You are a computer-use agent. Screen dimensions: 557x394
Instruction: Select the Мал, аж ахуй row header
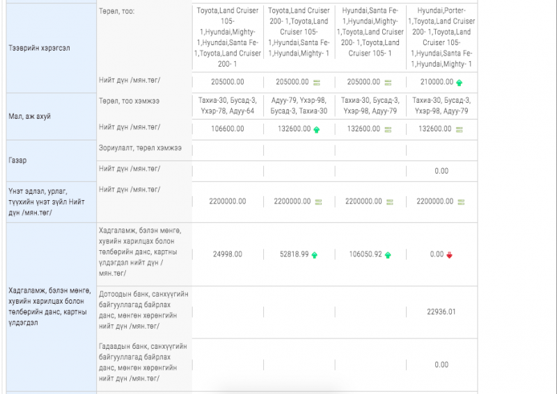coord(29,116)
